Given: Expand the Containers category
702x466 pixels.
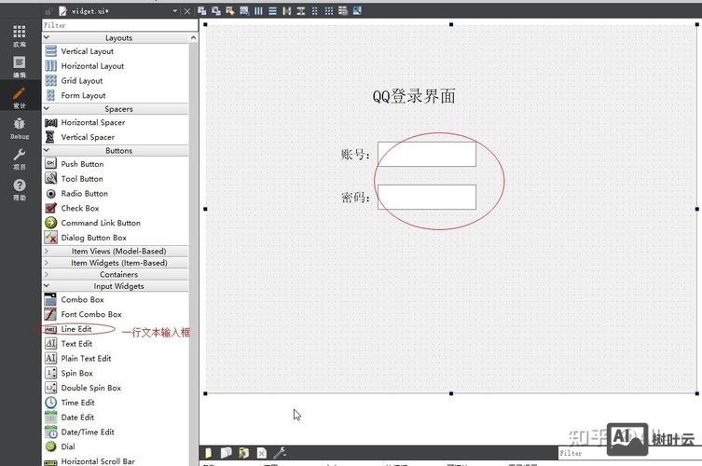Looking at the screenshot, I should (116, 274).
